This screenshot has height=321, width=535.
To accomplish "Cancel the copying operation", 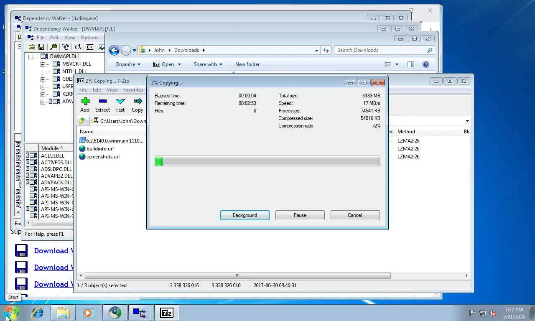I will pyautogui.click(x=355, y=215).
